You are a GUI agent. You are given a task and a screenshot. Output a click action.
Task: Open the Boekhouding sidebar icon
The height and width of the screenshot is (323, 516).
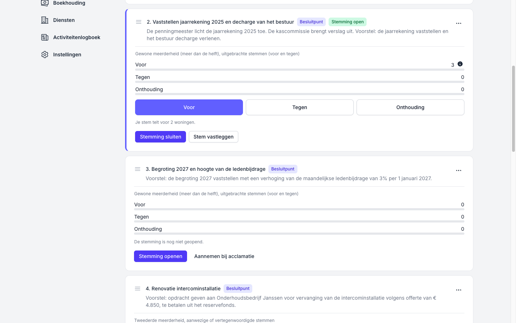45,3
